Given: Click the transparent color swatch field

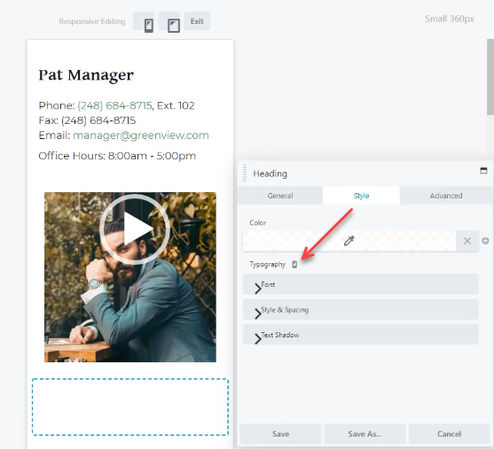Looking at the screenshot, I should (349, 241).
